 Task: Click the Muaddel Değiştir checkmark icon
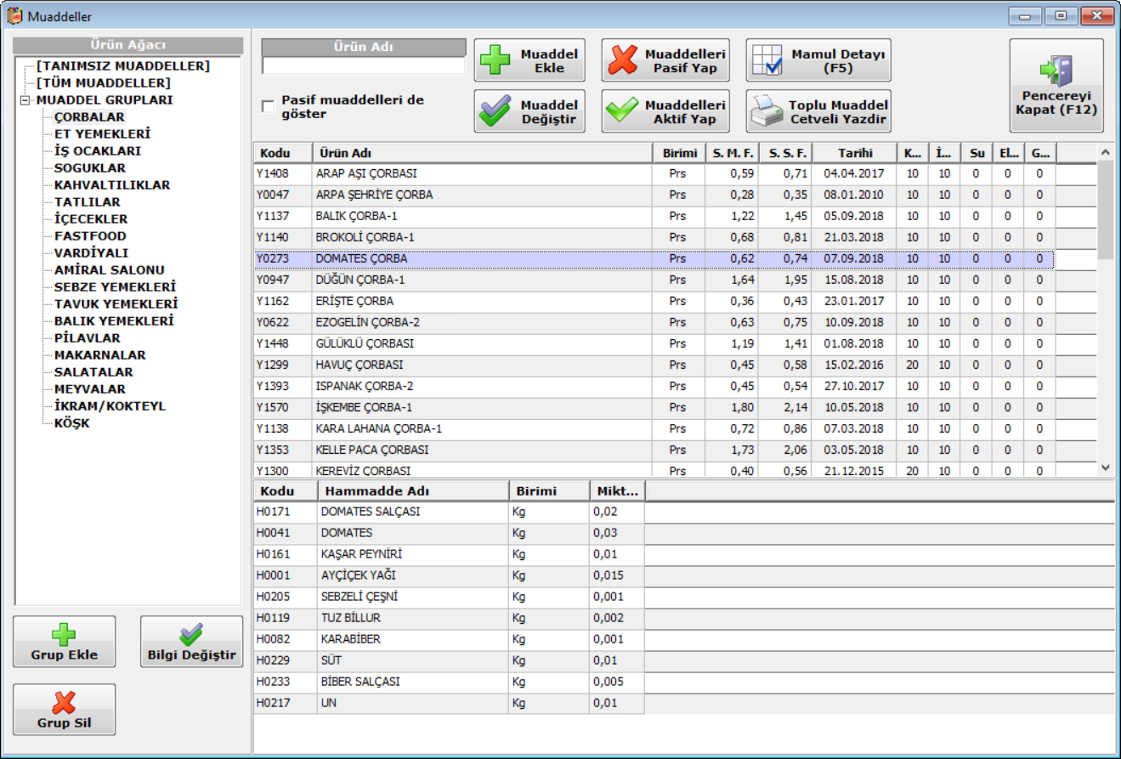(x=495, y=111)
